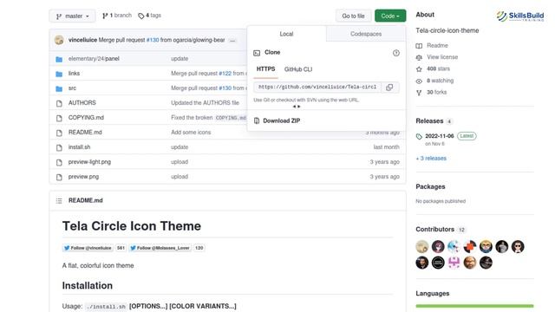
Task: Click the install.sh file icon
Action: pos(59,147)
